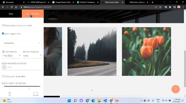Click the Google Translate extension icon
The image size is (186, 104).
point(166,7)
